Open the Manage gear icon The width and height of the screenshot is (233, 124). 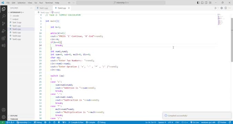[3, 117]
